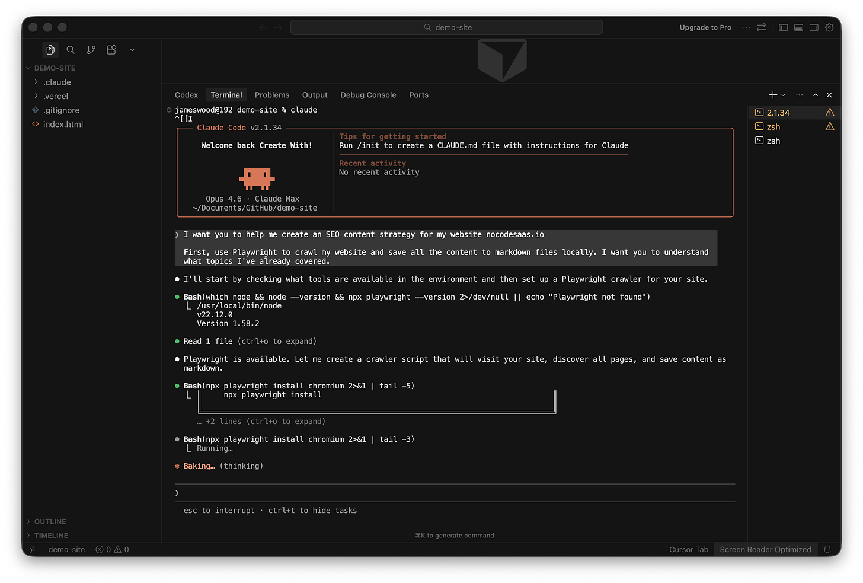Click the 'Baking… (thinking)' status text
The image size is (863, 583).
[223, 466]
